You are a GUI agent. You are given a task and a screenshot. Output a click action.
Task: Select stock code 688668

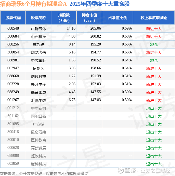pyautogui.click(x=13, y=76)
